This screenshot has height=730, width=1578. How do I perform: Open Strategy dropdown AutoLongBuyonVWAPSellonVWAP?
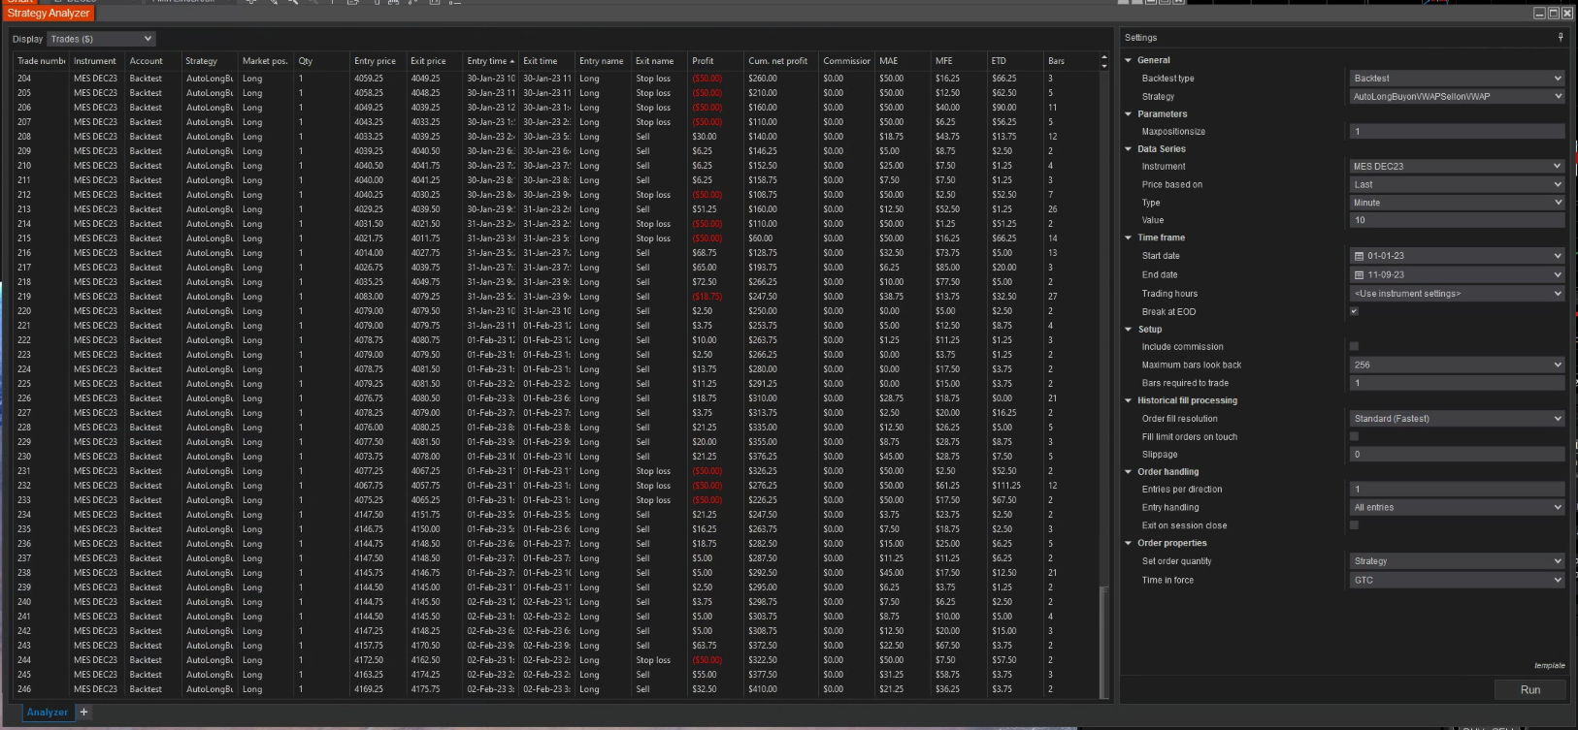(x=1457, y=96)
